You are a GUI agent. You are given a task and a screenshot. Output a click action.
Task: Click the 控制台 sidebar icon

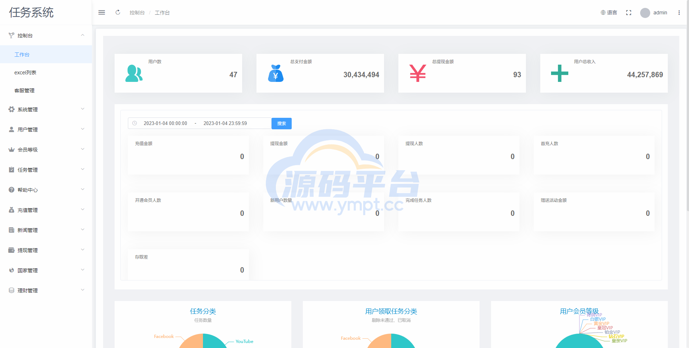click(11, 35)
